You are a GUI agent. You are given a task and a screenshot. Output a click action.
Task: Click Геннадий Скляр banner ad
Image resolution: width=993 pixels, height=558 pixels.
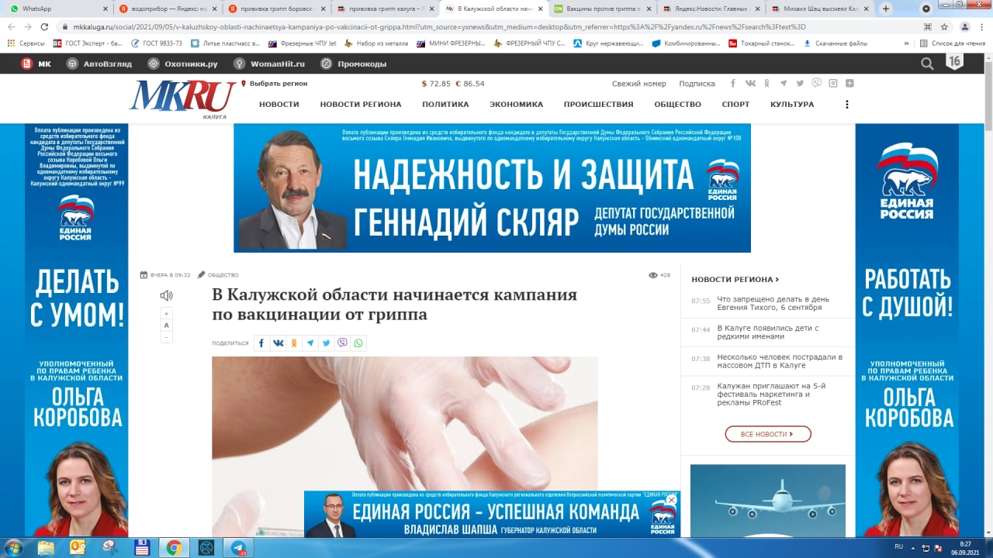[x=492, y=188]
